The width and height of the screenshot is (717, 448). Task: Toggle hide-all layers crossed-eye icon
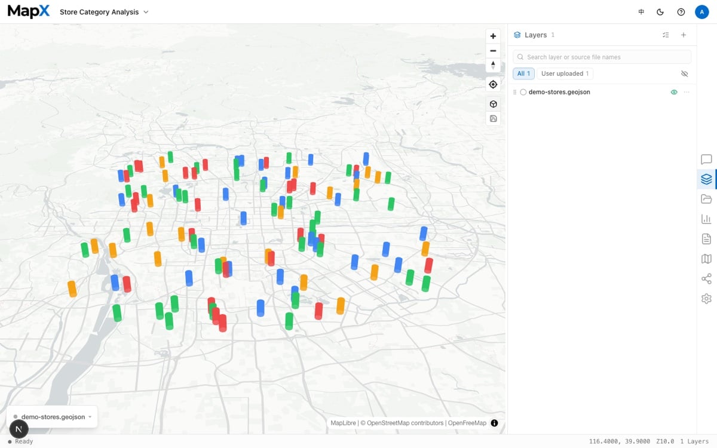(685, 73)
